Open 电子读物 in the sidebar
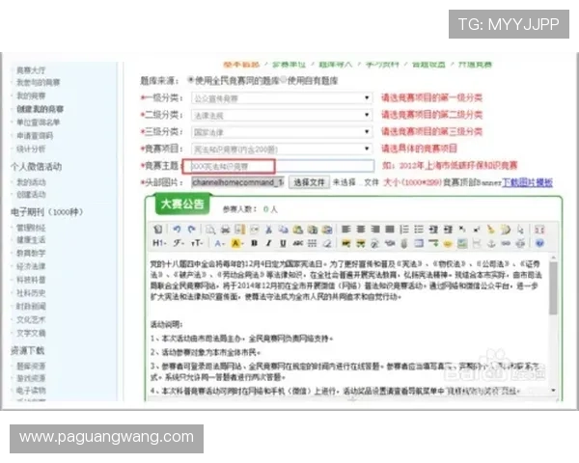 pos(31,391)
